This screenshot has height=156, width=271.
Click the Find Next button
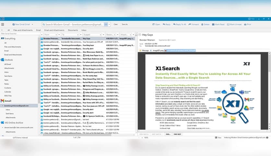point(177,134)
